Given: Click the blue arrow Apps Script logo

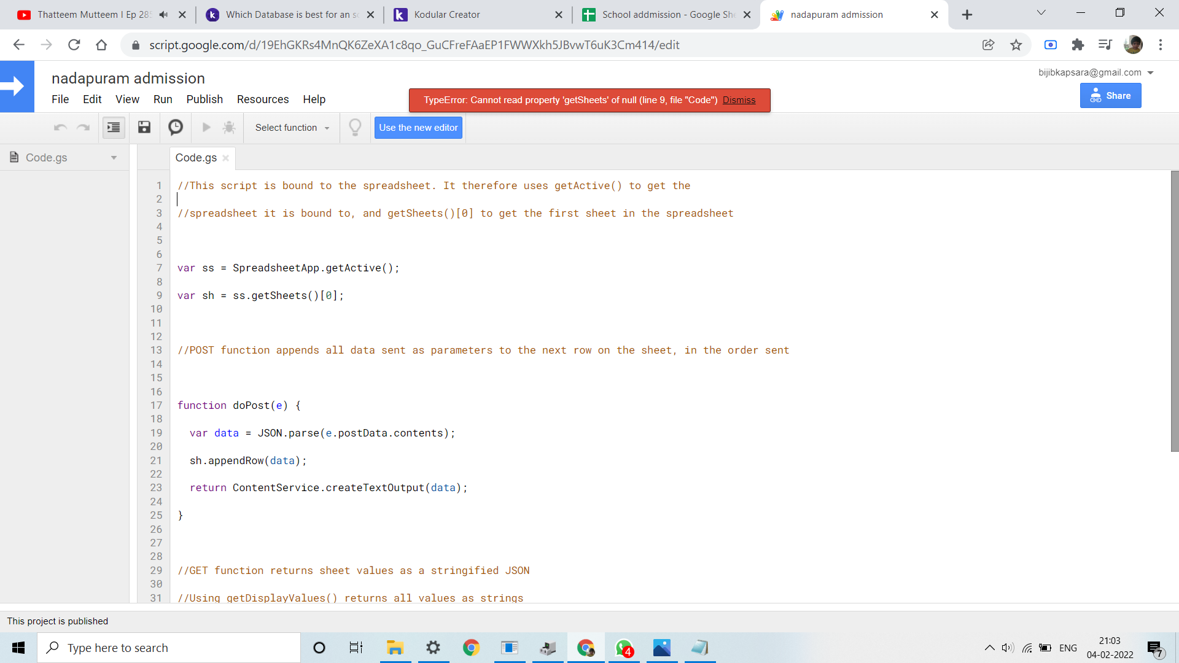Looking at the screenshot, I should [17, 87].
